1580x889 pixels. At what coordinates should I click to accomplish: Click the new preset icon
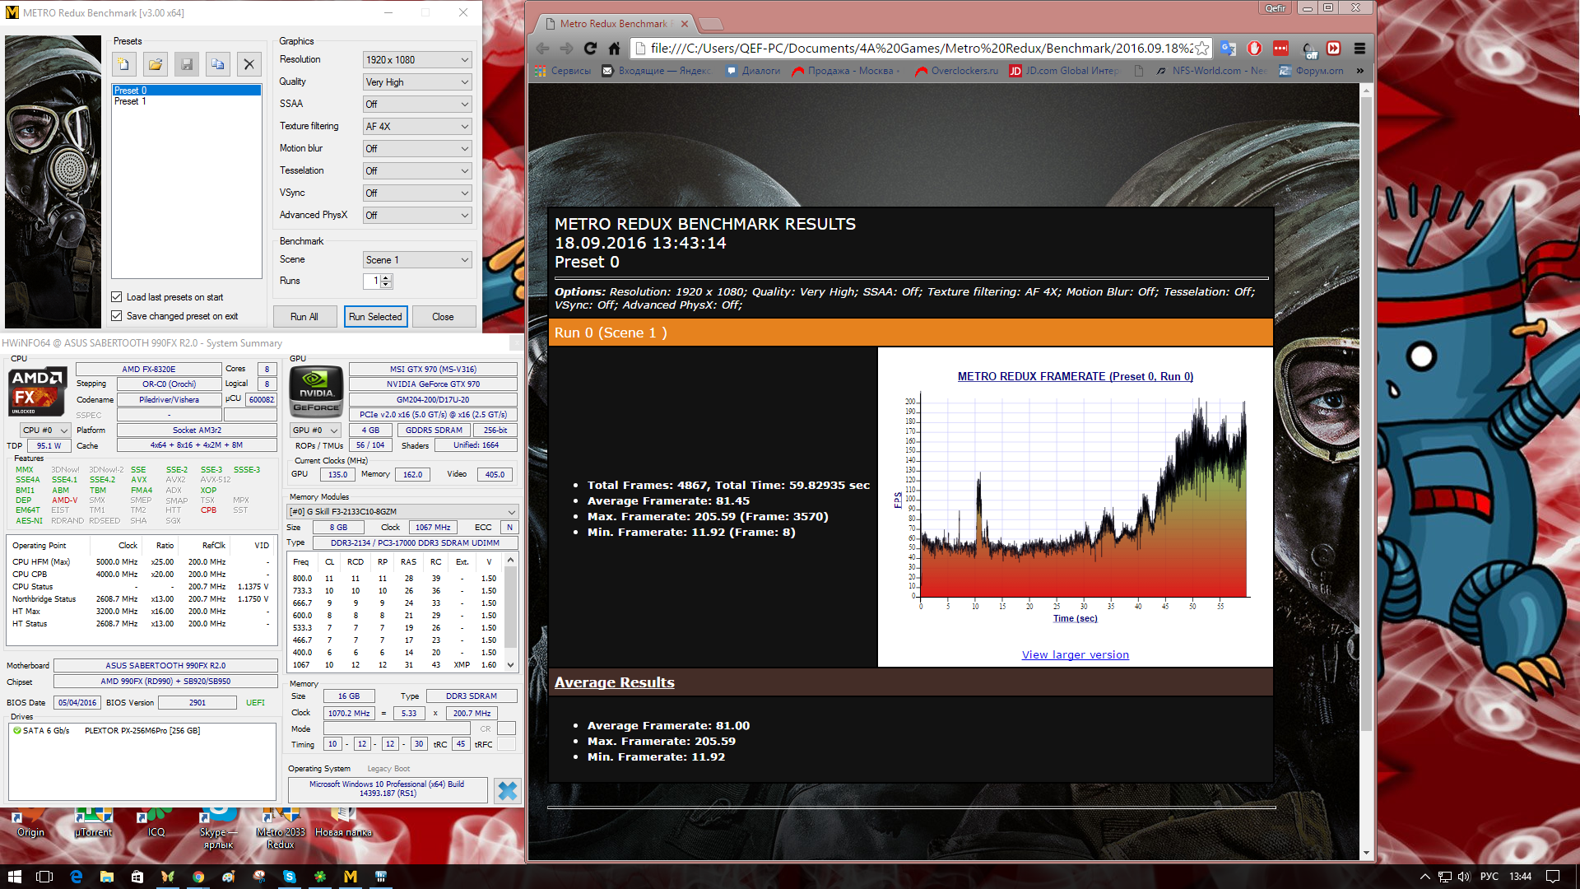coord(123,64)
